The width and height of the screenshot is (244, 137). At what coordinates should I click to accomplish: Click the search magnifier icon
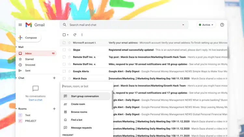[64, 25]
